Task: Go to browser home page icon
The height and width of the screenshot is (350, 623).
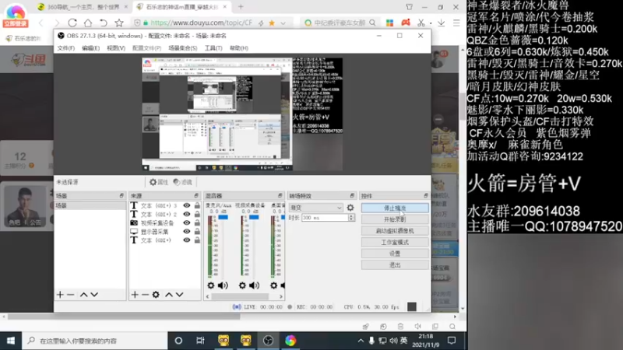Action: click(88, 23)
